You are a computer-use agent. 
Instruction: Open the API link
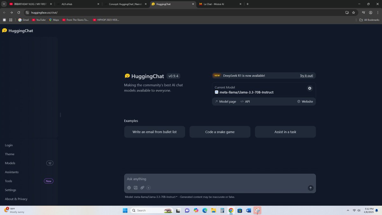[245, 101]
